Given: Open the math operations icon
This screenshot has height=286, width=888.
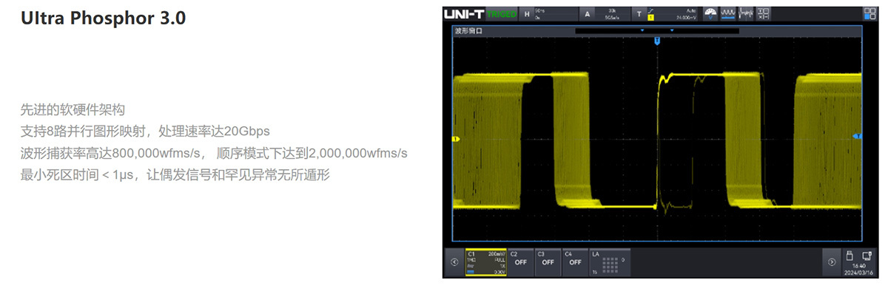Looking at the screenshot, I should (x=764, y=14).
